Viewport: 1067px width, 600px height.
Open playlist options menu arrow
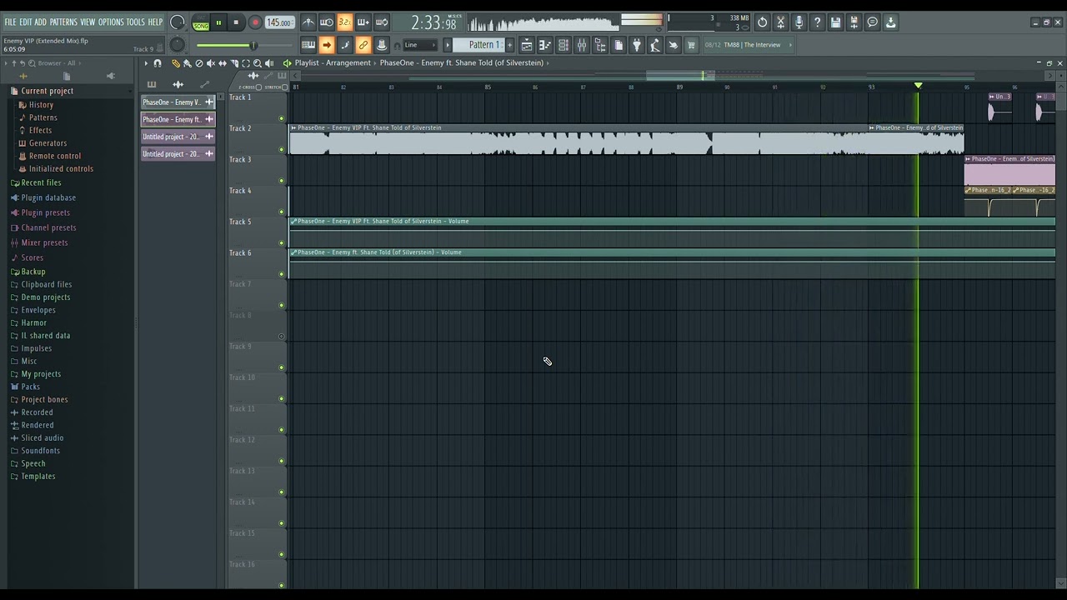[146, 63]
